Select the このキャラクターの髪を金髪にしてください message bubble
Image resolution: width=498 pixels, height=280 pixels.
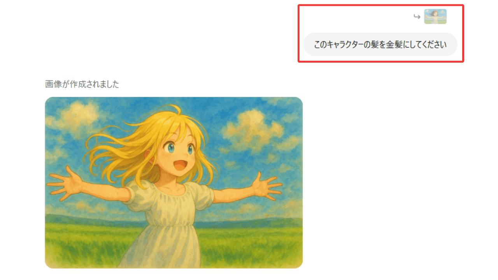[x=380, y=44]
